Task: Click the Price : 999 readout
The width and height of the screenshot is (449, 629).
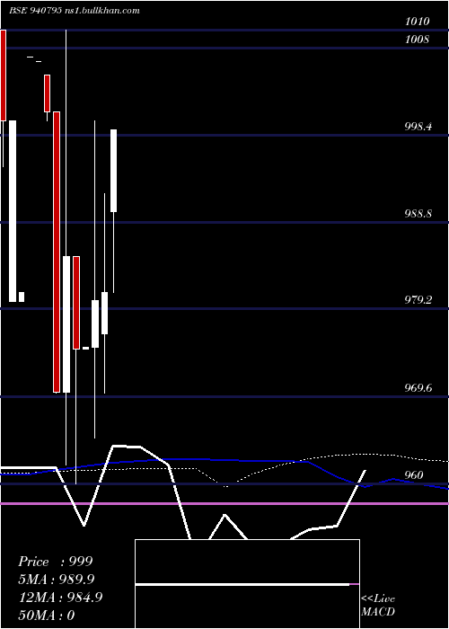Action: (x=56, y=562)
